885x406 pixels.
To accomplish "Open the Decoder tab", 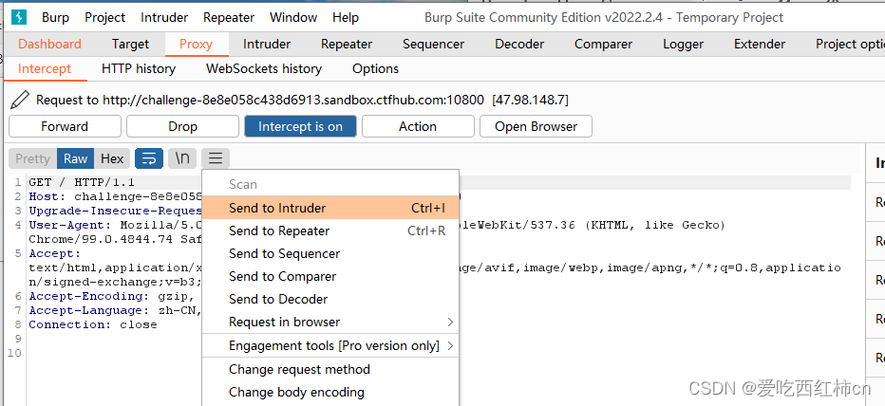I will pos(519,44).
